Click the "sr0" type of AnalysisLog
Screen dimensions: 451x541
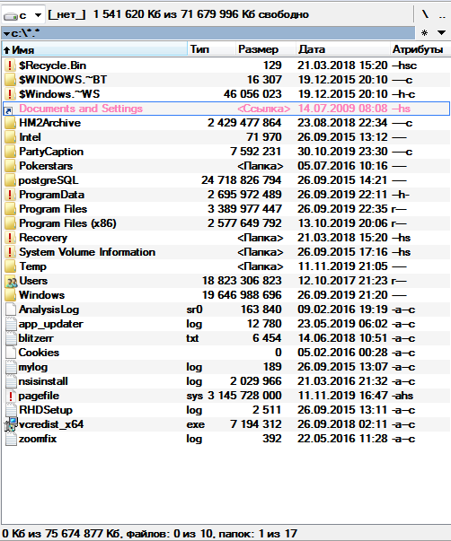195,310
